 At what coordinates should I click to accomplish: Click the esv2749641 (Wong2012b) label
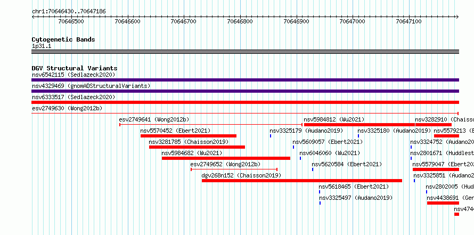pyautogui.click(x=154, y=119)
